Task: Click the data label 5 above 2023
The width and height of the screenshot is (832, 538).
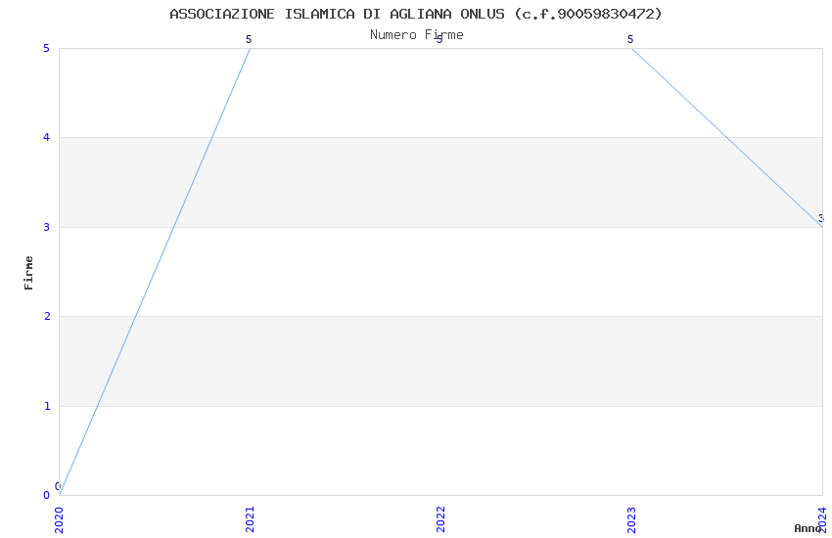Action: 630,39
